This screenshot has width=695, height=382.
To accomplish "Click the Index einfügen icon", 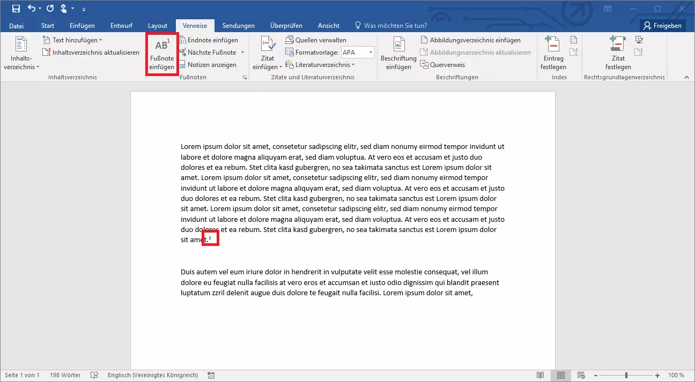I will [573, 40].
